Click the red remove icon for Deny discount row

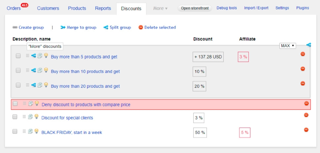[x=306, y=103]
